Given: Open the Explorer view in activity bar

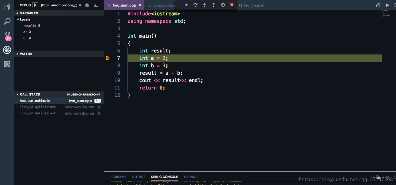Looking at the screenshot, I should click(x=7, y=7).
